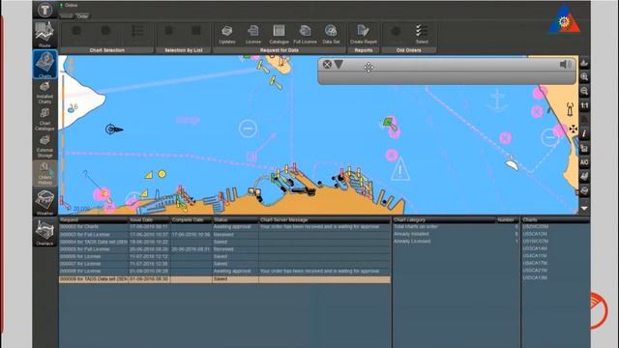Click the yellow circle buoy on chart

point(162,174)
